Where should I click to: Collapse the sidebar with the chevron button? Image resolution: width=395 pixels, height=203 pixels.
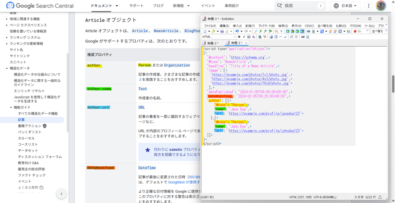pyautogui.click(x=61, y=194)
